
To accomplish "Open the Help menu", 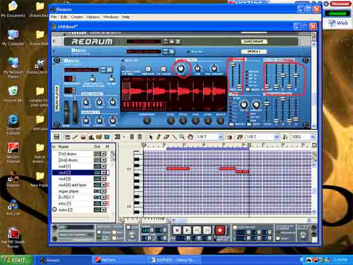I will (x=126, y=17).
